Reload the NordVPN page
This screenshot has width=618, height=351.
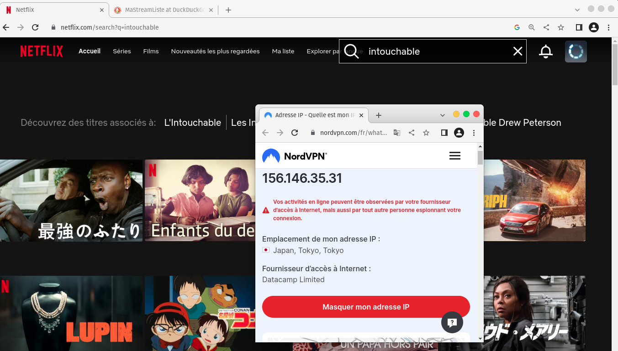(295, 133)
